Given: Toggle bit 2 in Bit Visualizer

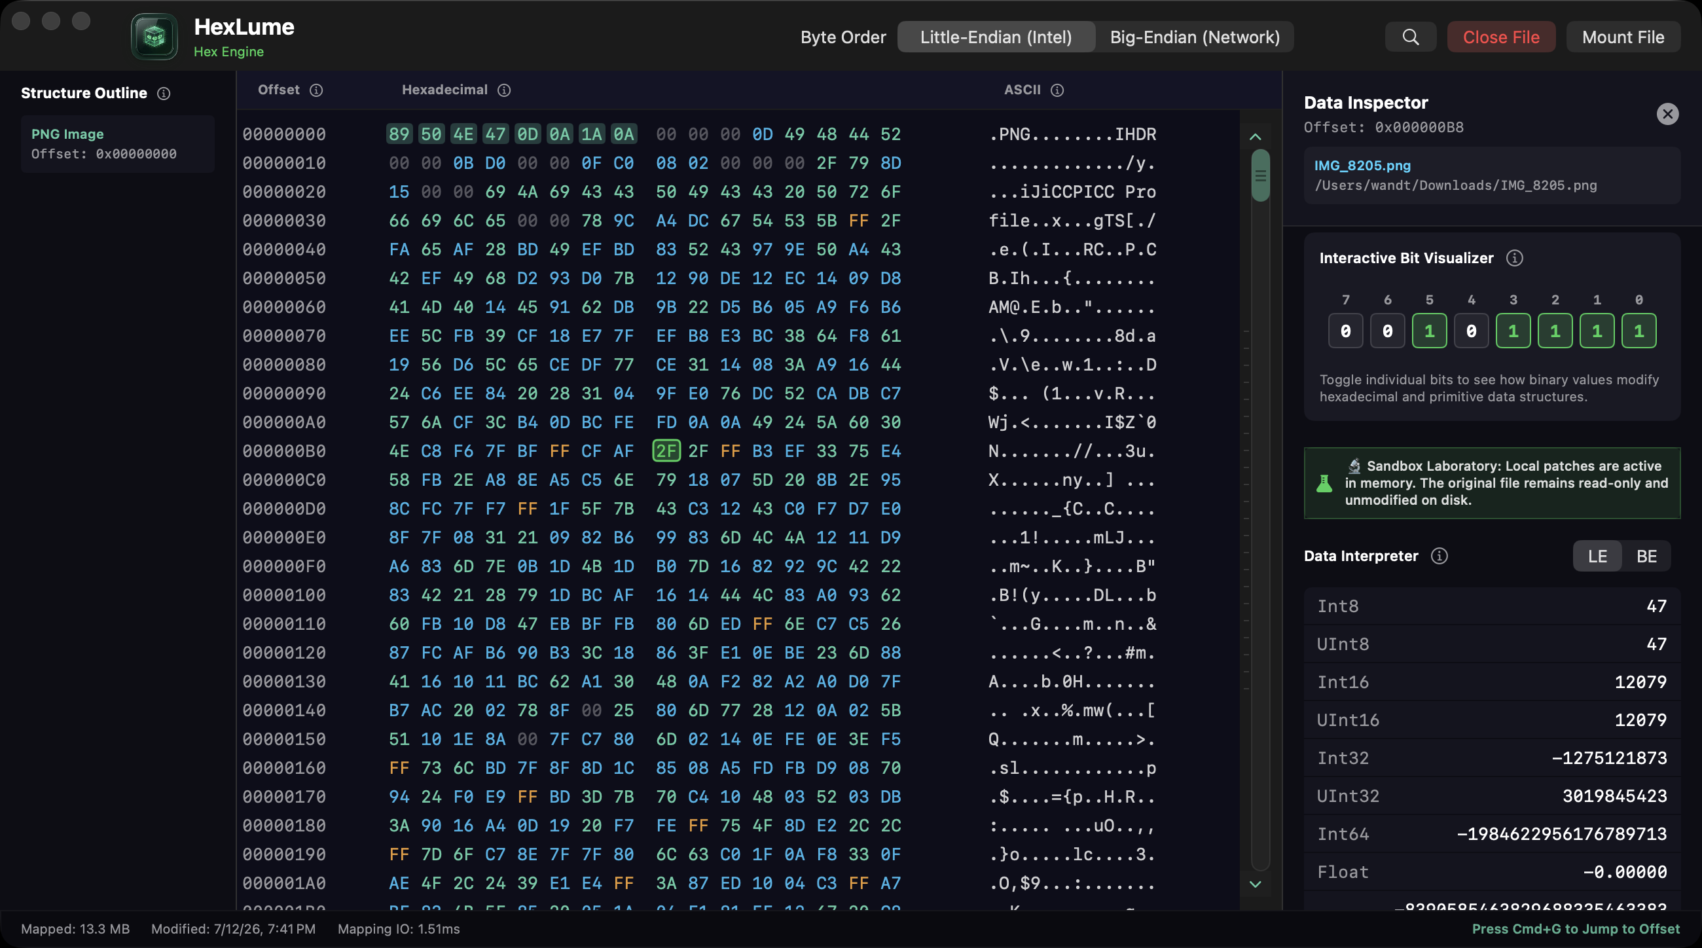Looking at the screenshot, I should 1555,331.
